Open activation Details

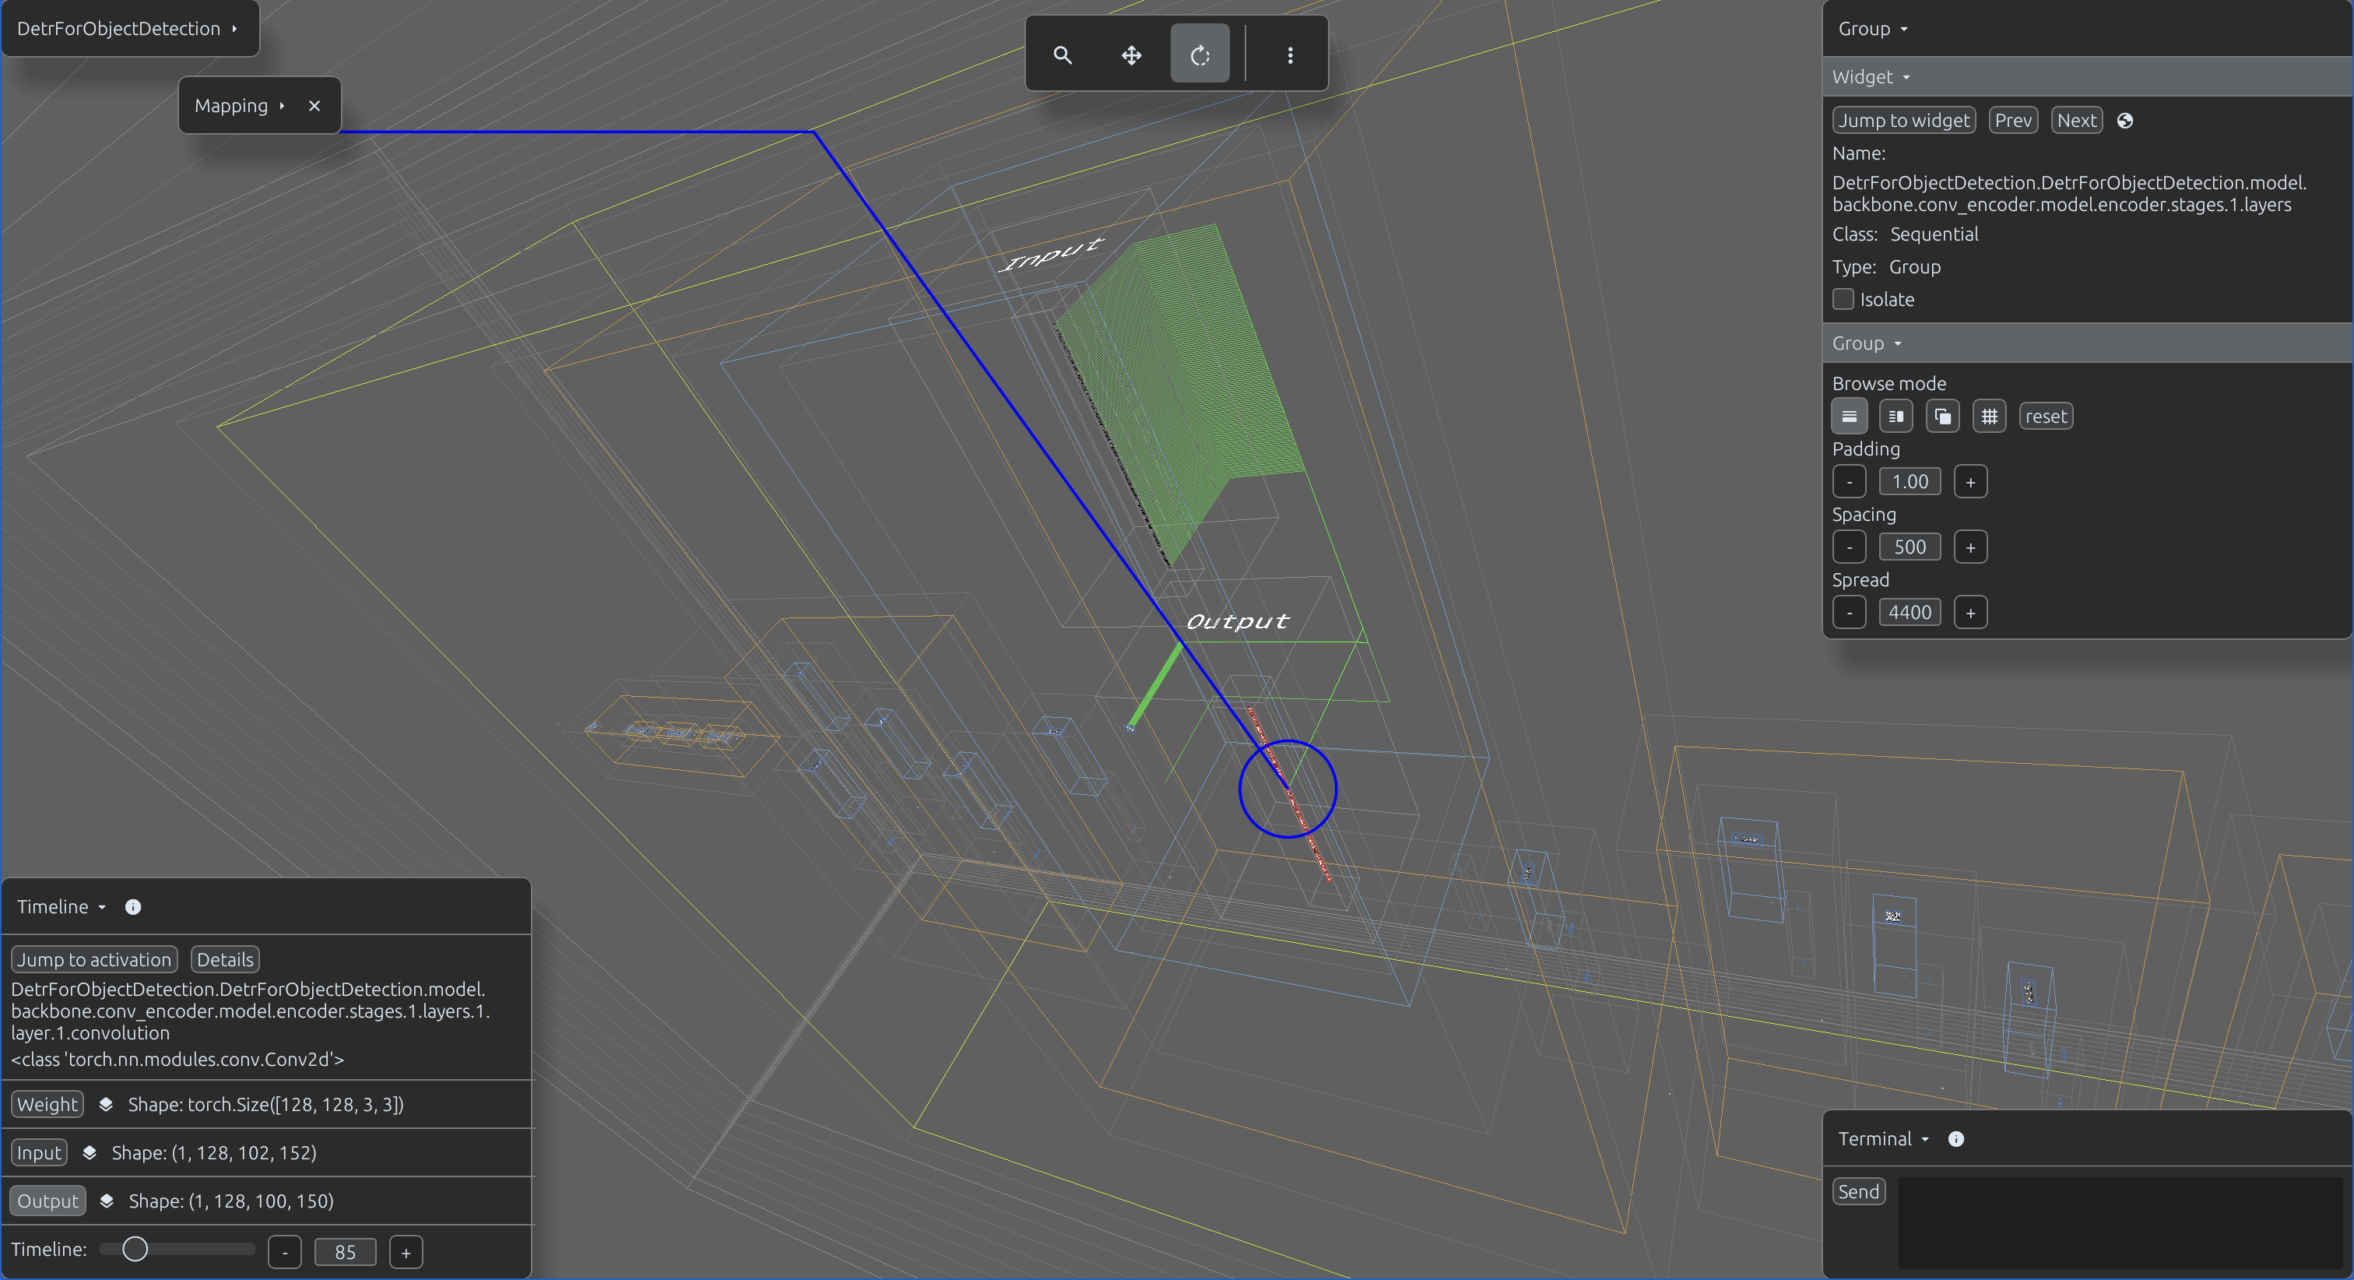click(x=225, y=959)
